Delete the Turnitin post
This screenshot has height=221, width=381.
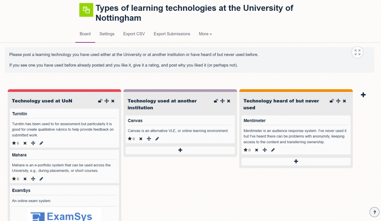(x=25, y=143)
